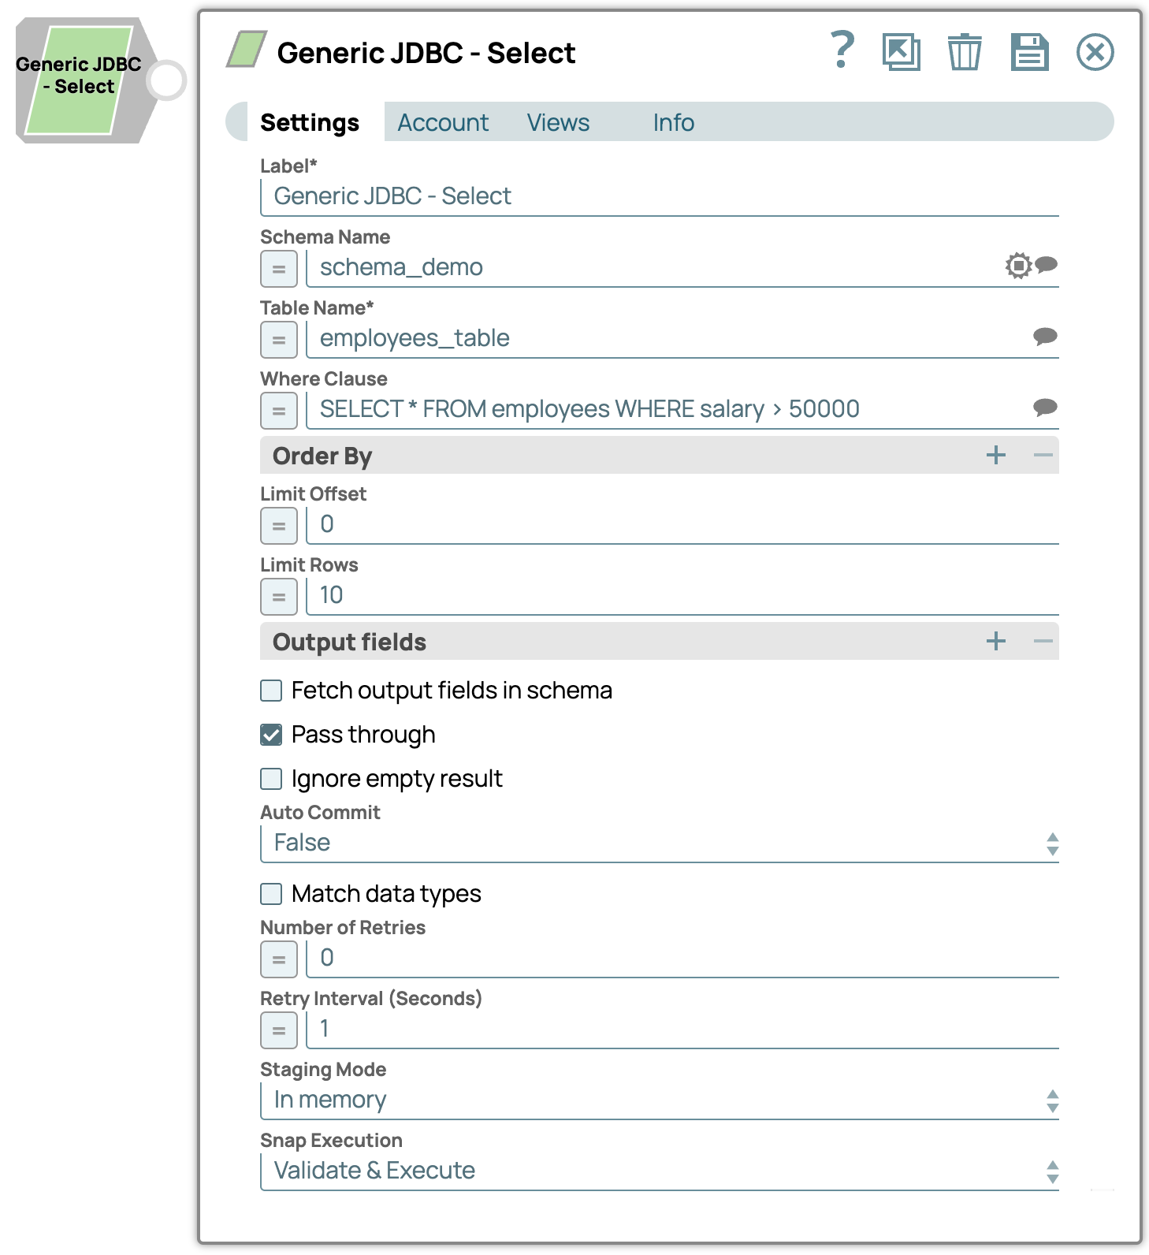Image resolution: width=1149 pixels, height=1255 pixels.
Task: Uncheck the Pass through checkbox
Action: pyautogui.click(x=271, y=735)
